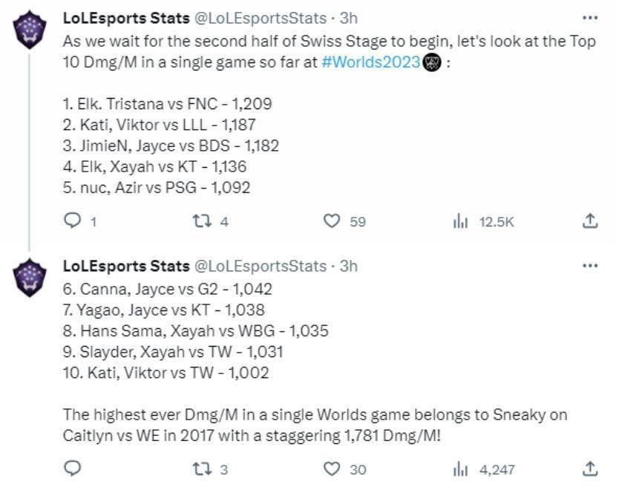The height and width of the screenshot is (490, 622).
Task: Share the first tweet
Action: (590, 221)
